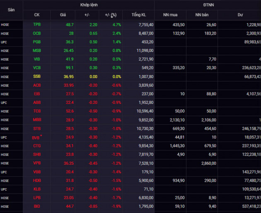Image resolution: width=261 pixels, height=213 pixels.
Task: Click the ĐTNN group header
Action: point(208,5)
